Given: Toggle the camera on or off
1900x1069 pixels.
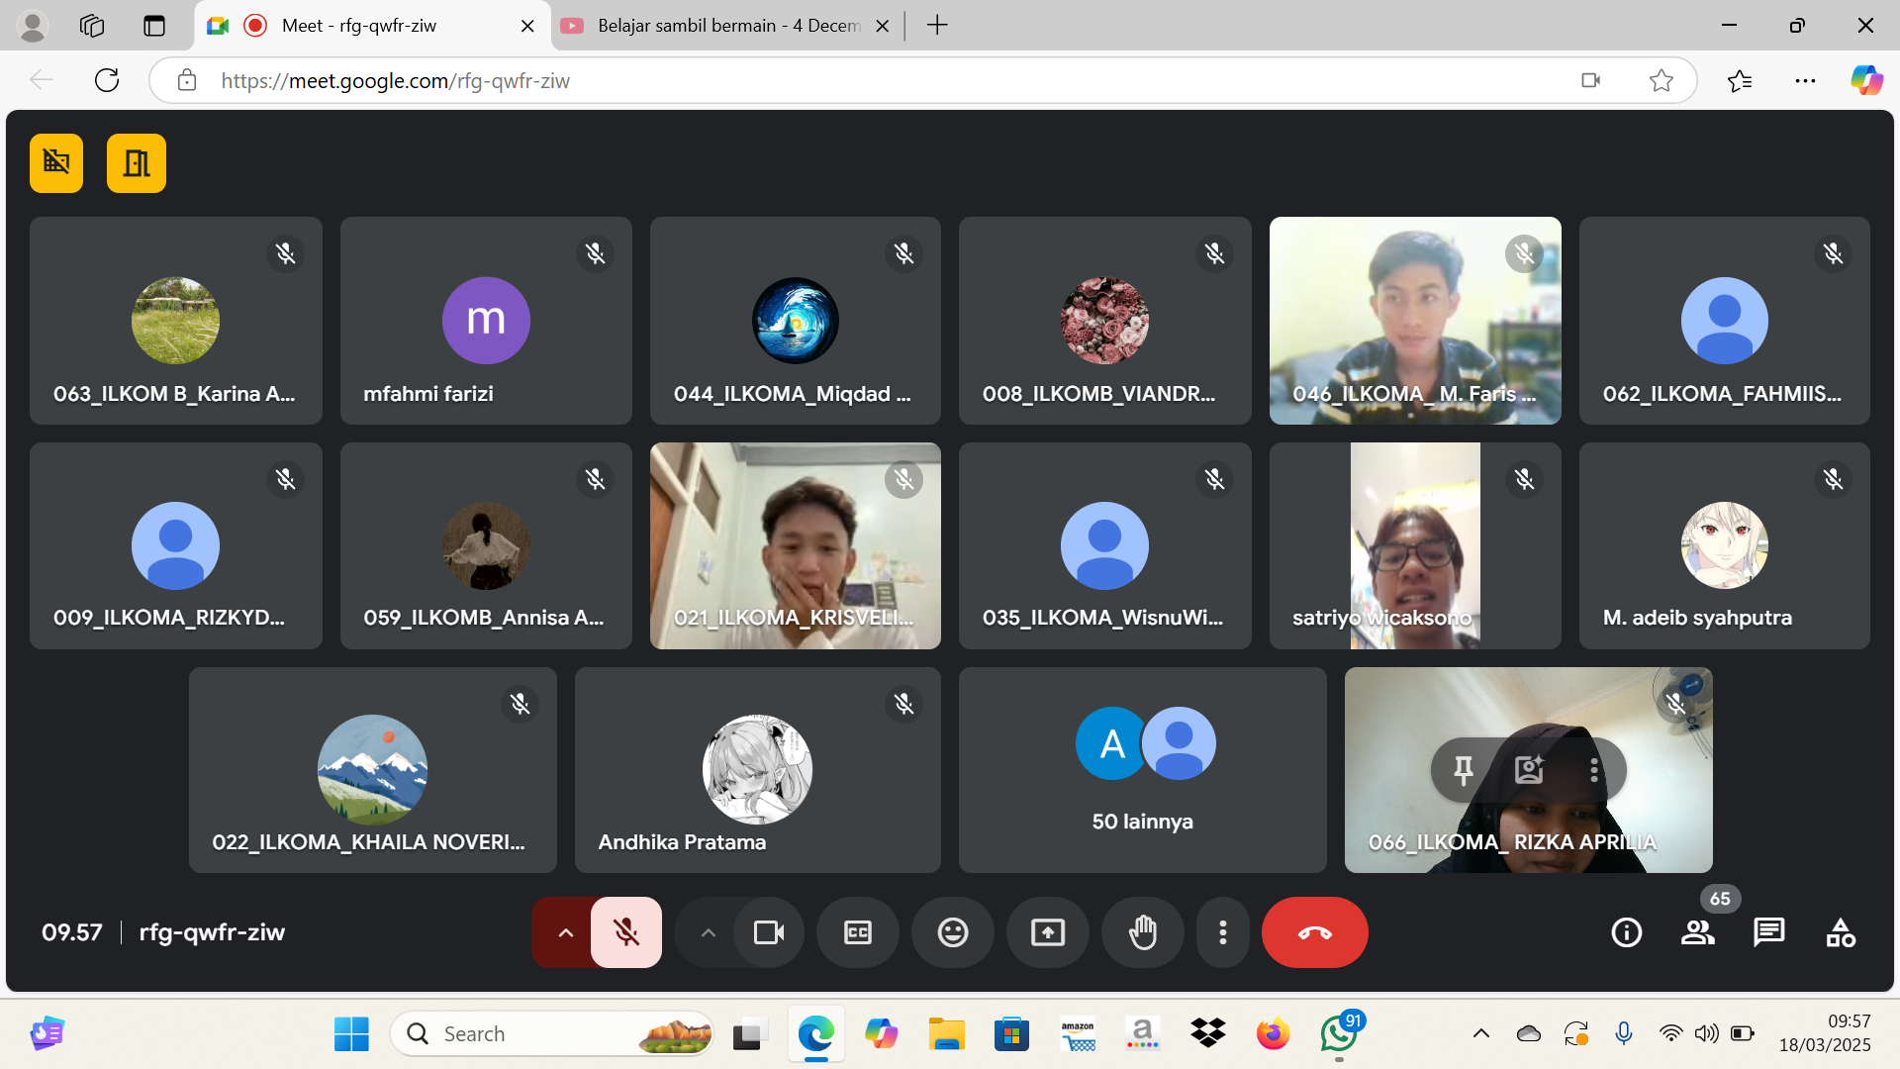Looking at the screenshot, I should 768,932.
